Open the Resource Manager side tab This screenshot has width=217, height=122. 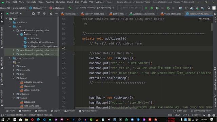[2, 38]
